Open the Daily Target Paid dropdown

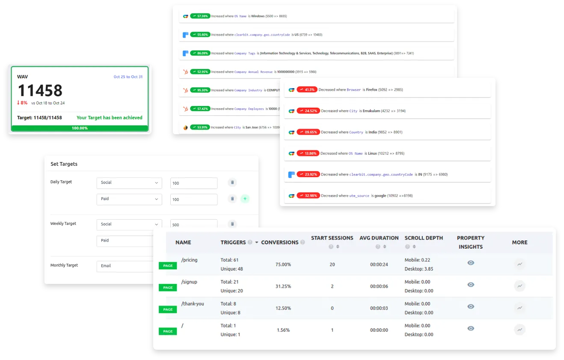click(129, 199)
